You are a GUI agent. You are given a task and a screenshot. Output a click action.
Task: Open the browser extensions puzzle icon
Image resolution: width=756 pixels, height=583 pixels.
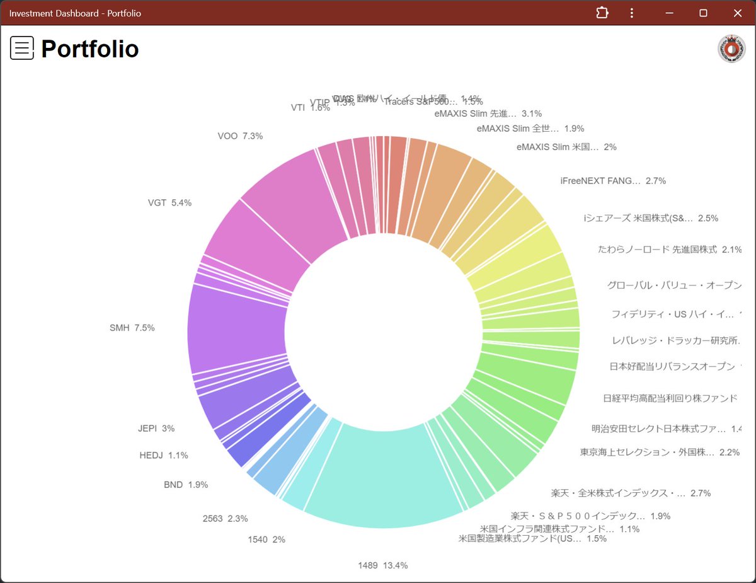[x=602, y=13]
